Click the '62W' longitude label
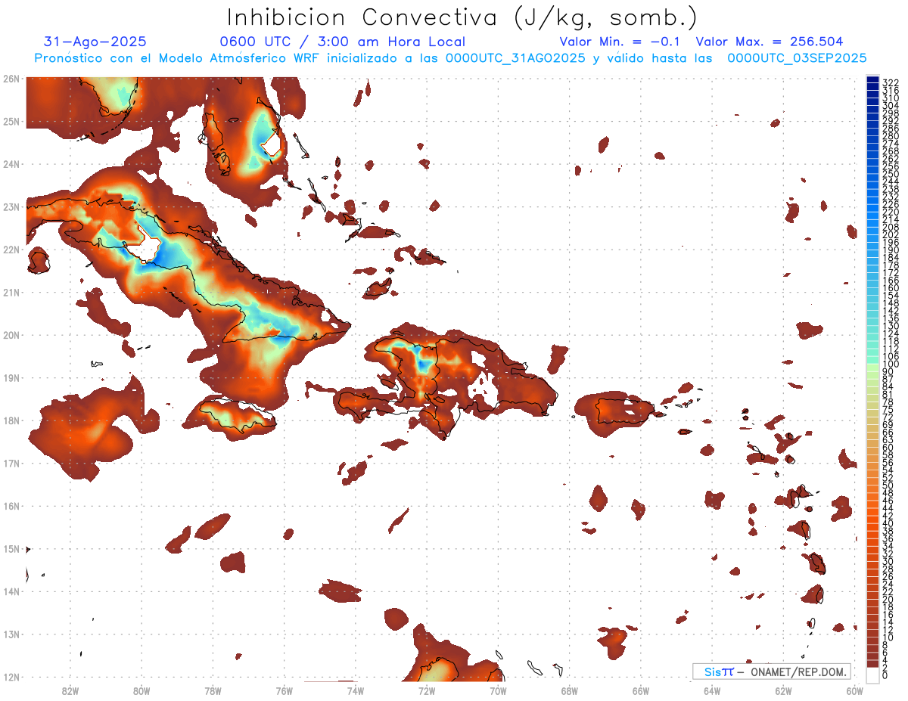The image size is (908, 701). point(783,690)
